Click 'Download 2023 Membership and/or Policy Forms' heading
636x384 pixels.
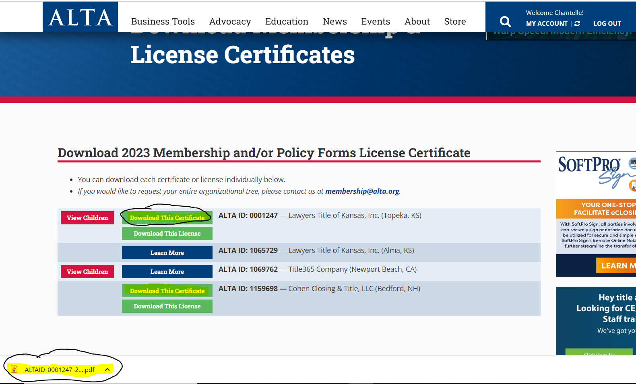(x=264, y=153)
